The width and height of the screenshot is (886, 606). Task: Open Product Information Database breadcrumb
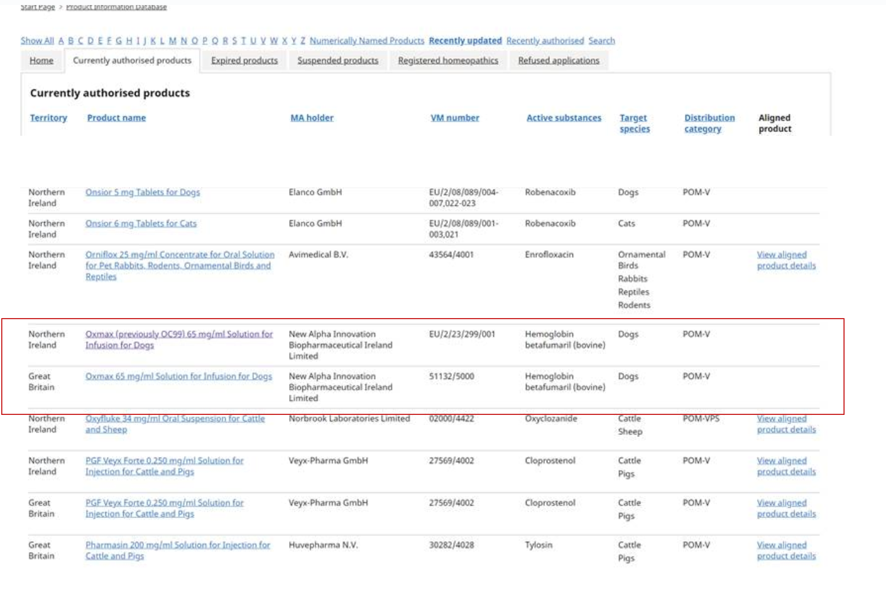click(x=116, y=7)
